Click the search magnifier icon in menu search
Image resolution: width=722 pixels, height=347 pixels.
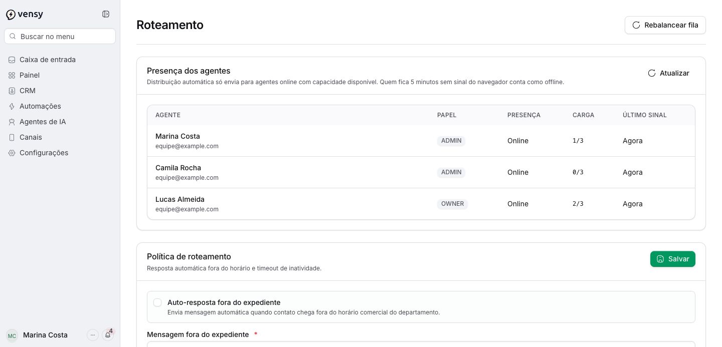coord(13,36)
